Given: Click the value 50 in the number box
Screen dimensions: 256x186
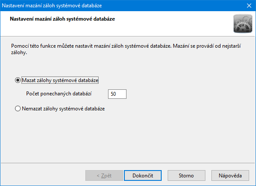Looking at the screenshot, I should coord(113,94).
